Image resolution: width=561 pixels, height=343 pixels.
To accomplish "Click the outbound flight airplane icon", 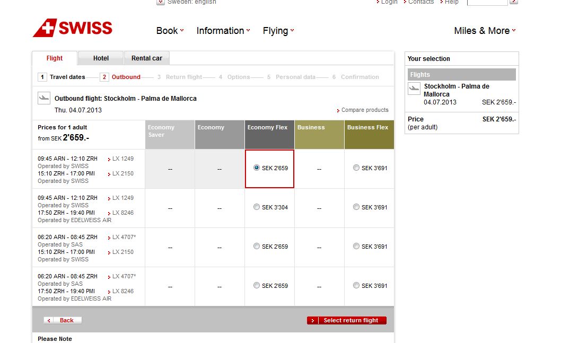I will (44, 98).
